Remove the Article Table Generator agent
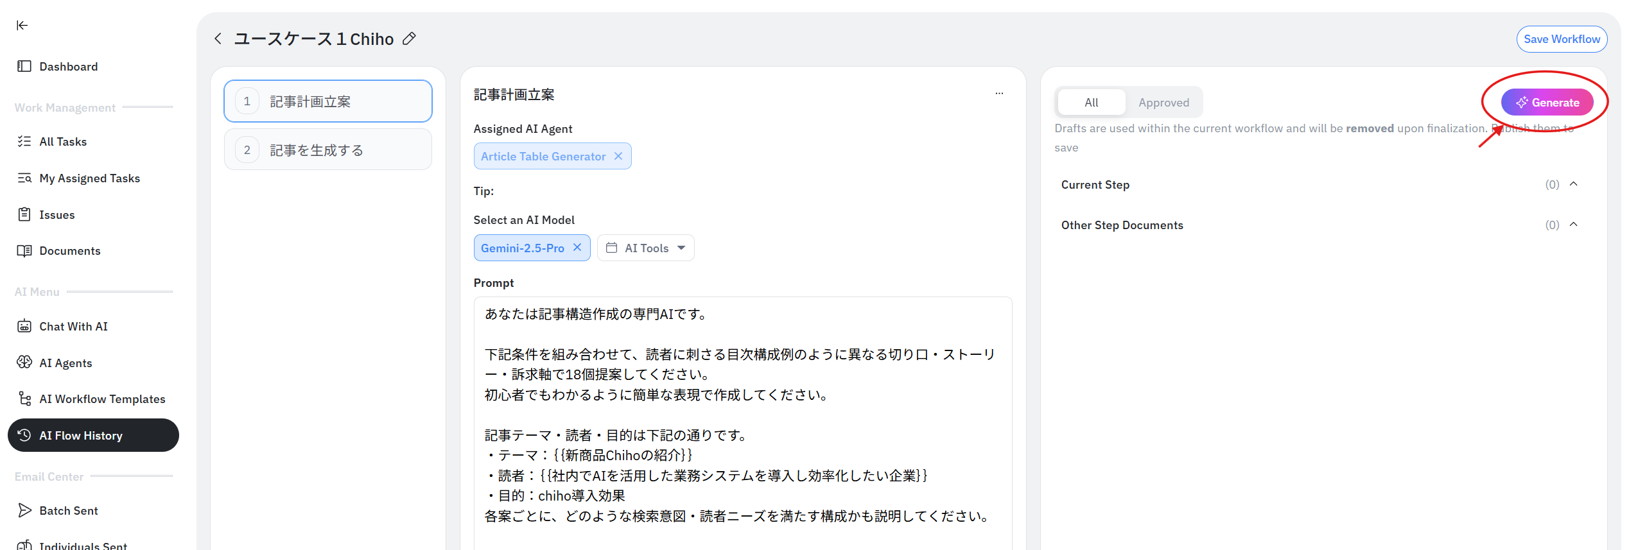The width and height of the screenshot is (1629, 550). pyautogui.click(x=618, y=157)
